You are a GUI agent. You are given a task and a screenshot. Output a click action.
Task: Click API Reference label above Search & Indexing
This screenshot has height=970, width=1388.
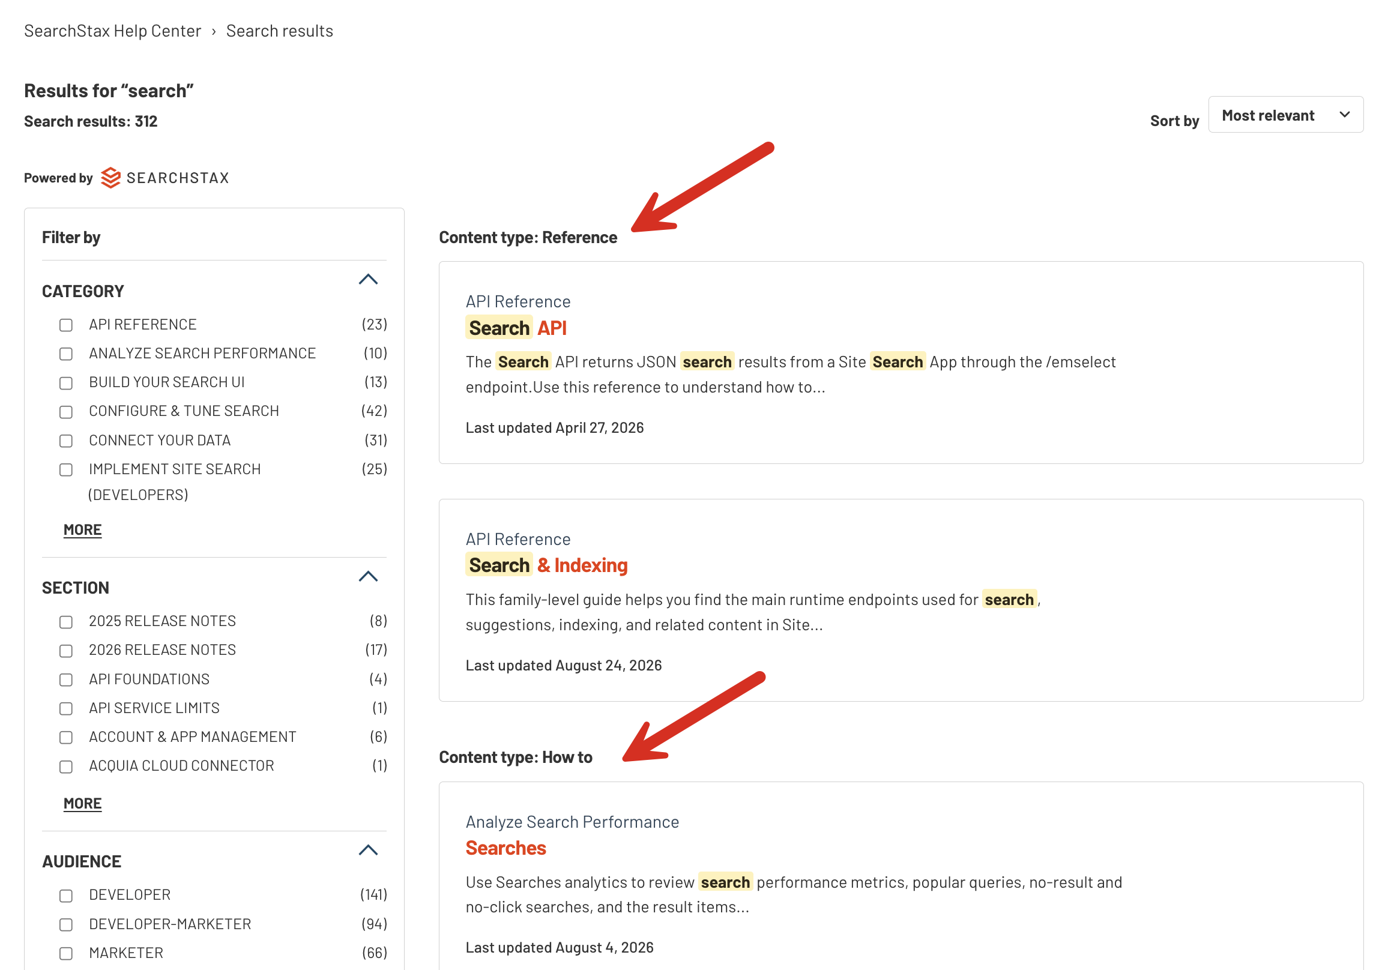tap(518, 538)
